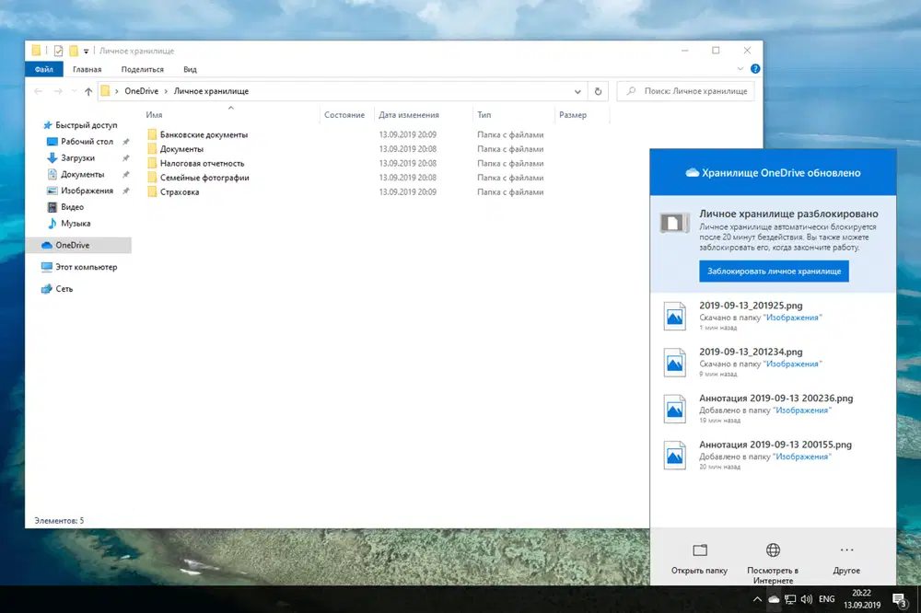Open Explorer help via the question mark icon
This screenshot has height=613, width=921.
coord(755,68)
